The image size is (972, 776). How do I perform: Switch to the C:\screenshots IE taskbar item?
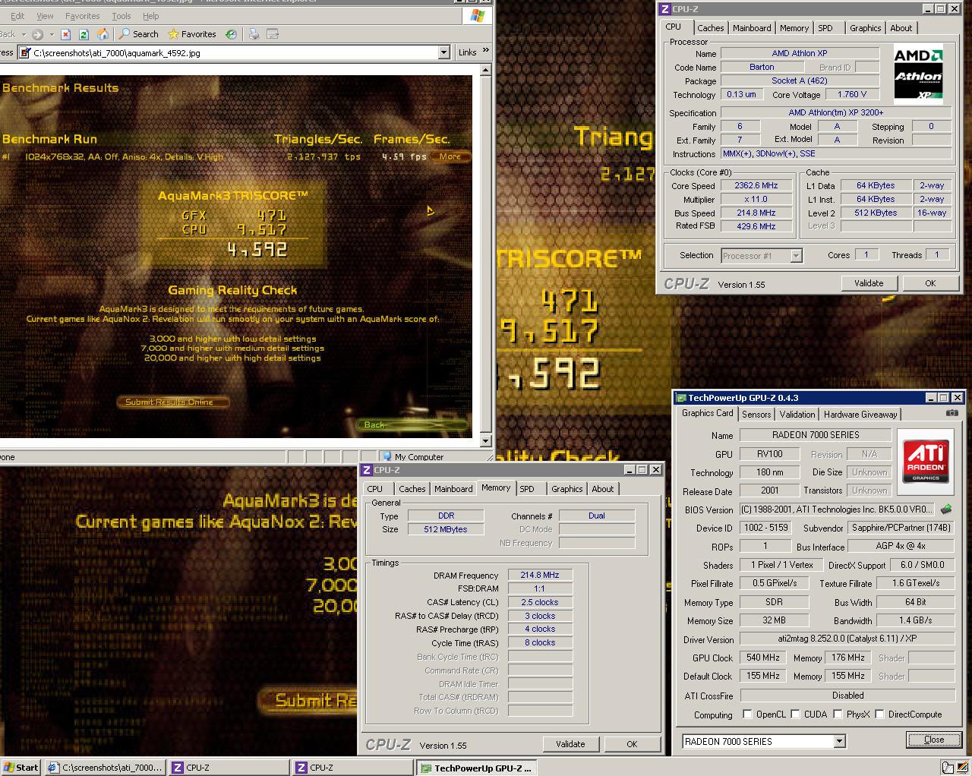(105, 768)
